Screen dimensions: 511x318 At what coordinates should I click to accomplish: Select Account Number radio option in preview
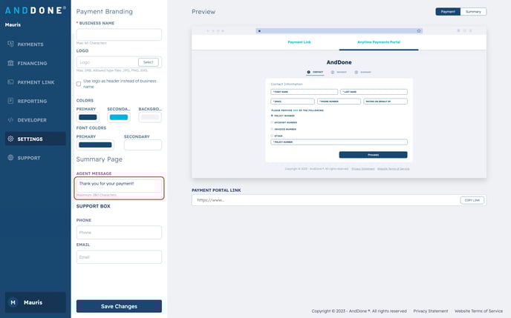[x=272, y=122]
